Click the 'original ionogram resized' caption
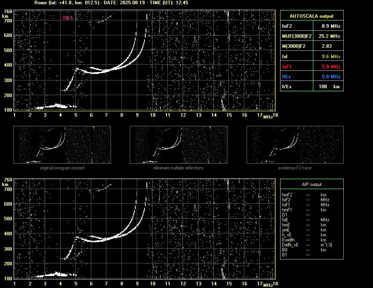The height and width of the screenshot is (288, 373). click(62, 168)
